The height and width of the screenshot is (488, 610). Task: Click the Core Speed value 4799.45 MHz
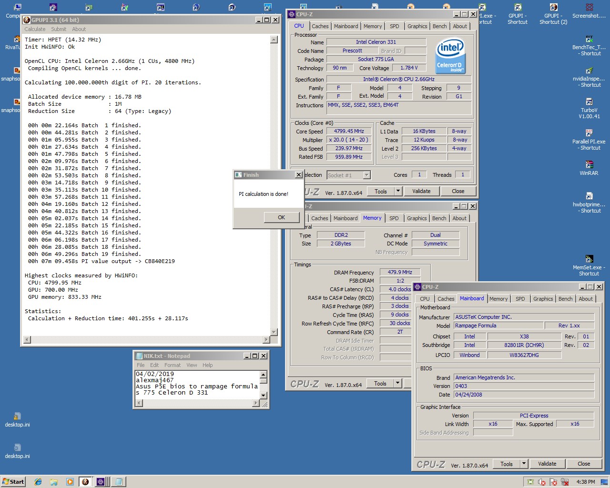click(349, 131)
